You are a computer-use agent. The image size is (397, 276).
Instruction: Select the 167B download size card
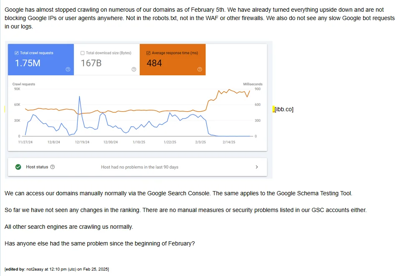pos(107,59)
